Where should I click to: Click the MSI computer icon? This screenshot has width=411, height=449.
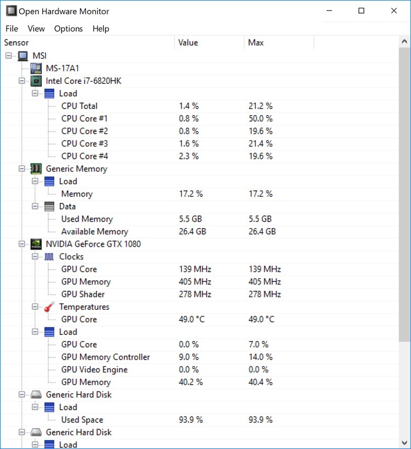coord(23,55)
